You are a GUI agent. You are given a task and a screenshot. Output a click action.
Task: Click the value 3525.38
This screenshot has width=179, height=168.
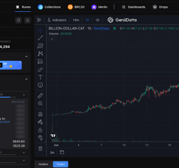point(19,146)
